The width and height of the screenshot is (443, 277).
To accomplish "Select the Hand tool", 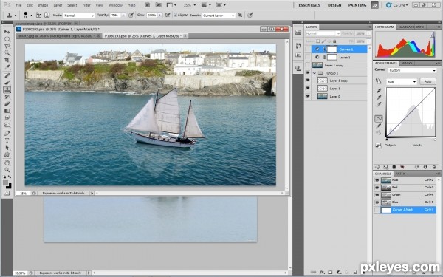I will (7, 163).
